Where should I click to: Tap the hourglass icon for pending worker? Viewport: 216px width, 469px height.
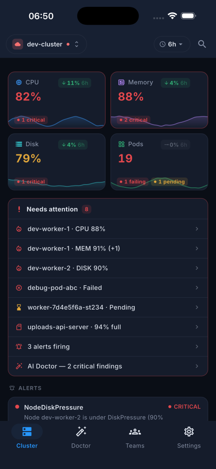pyautogui.click(x=19, y=307)
